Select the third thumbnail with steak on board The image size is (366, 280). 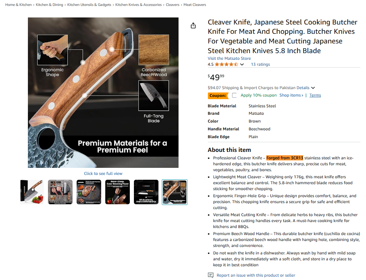point(89,192)
